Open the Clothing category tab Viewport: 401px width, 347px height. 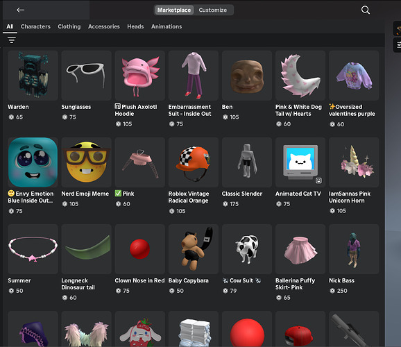(x=69, y=26)
